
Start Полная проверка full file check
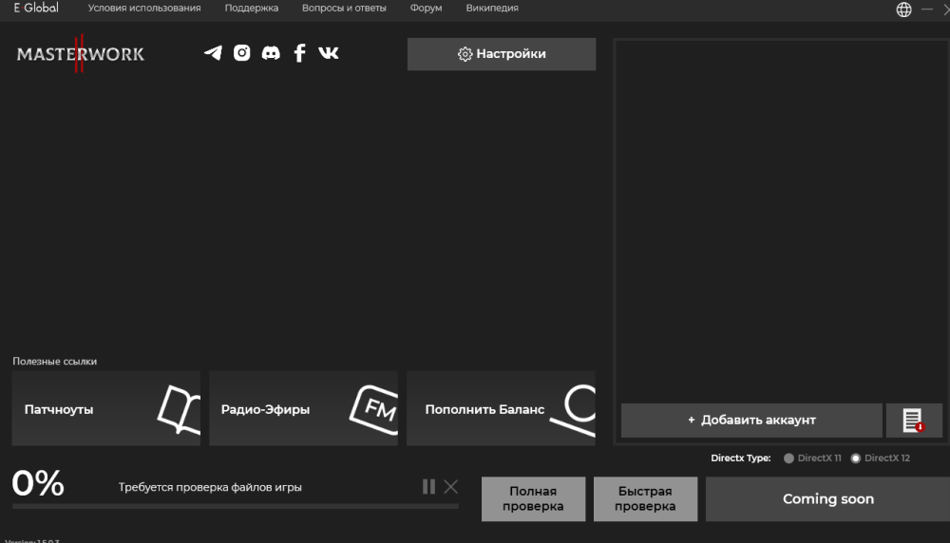[533, 499]
